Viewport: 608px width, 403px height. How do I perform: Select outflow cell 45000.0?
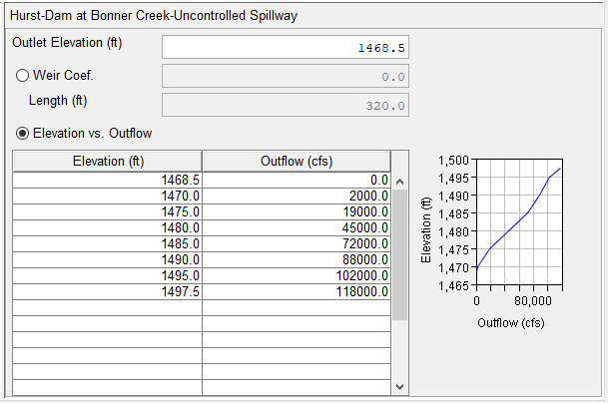[x=296, y=227]
